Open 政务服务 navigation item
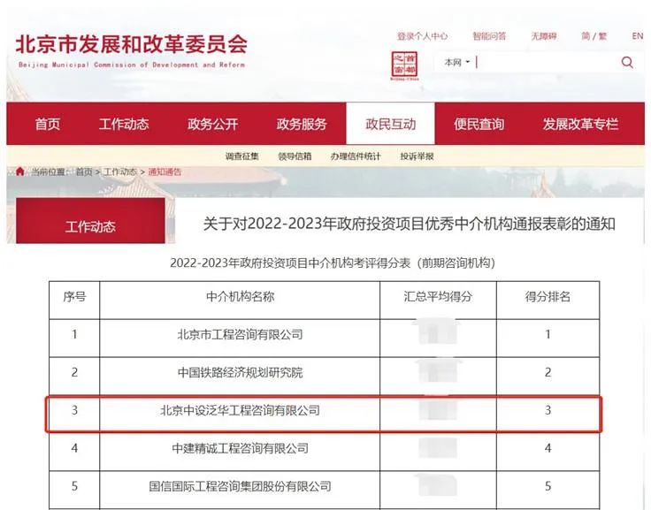651x510 pixels. (x=302, y=124)
